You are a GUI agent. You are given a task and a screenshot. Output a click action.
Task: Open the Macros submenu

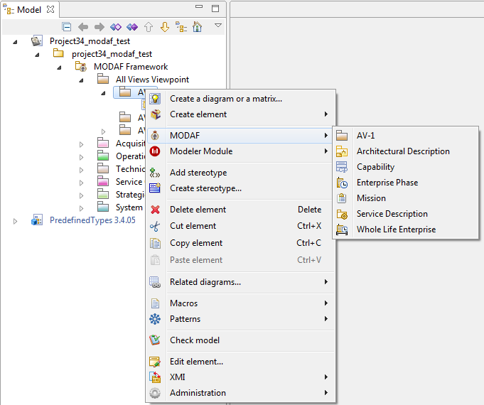[241, 303]
